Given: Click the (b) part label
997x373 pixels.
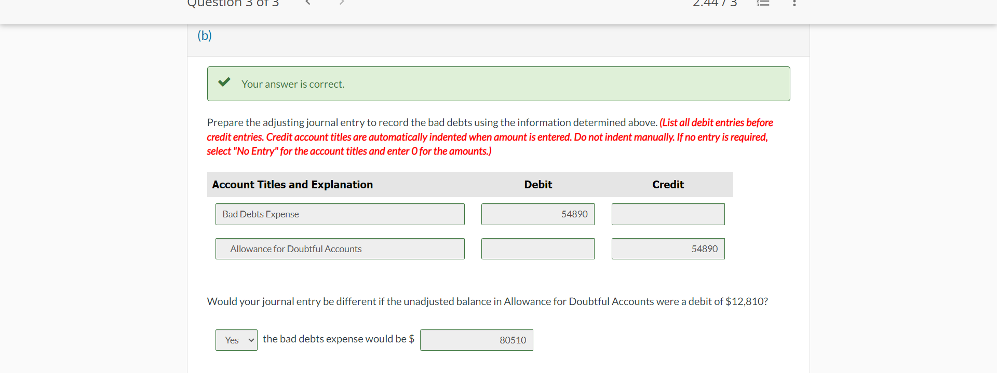Looking at the screenshot, I should (x=205, y=35).
